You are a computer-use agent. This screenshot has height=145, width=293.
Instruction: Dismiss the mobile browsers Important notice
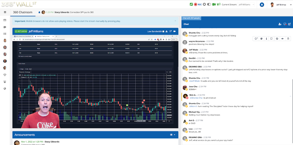pyautogui.click(x=175, y=21)
